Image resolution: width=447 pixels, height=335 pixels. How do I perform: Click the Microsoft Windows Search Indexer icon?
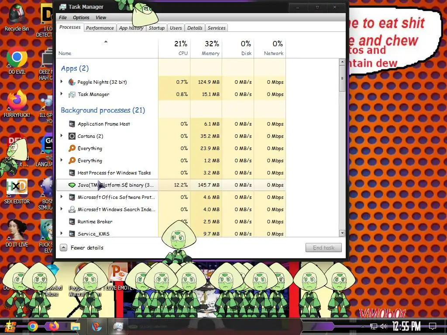[x=72, y=209]
